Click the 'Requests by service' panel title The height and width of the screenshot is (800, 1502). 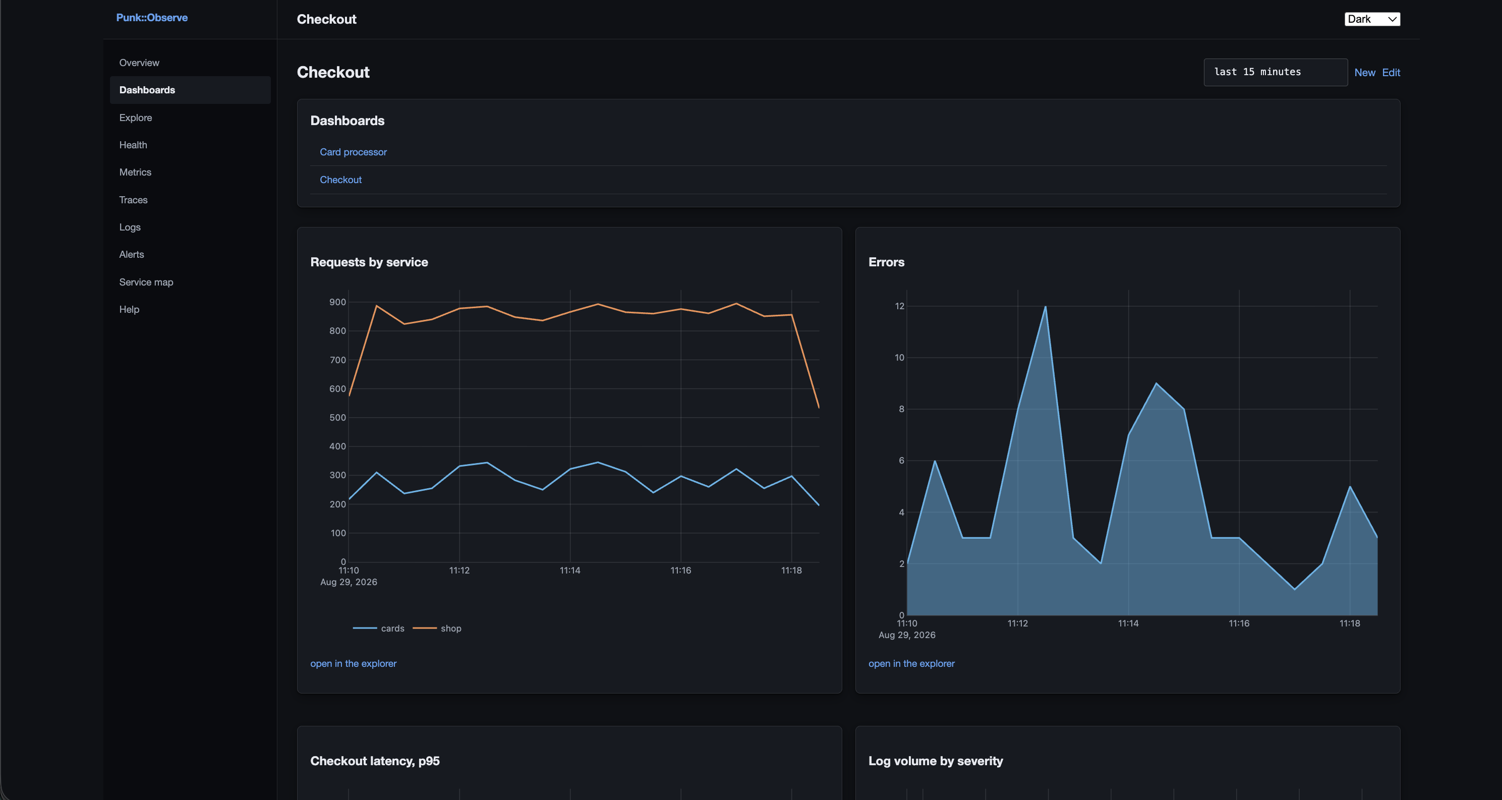point(369,262)
